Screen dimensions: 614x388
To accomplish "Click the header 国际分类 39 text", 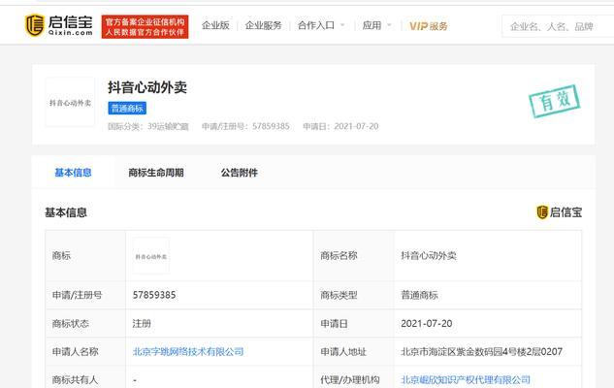I will tap(148, 126).
